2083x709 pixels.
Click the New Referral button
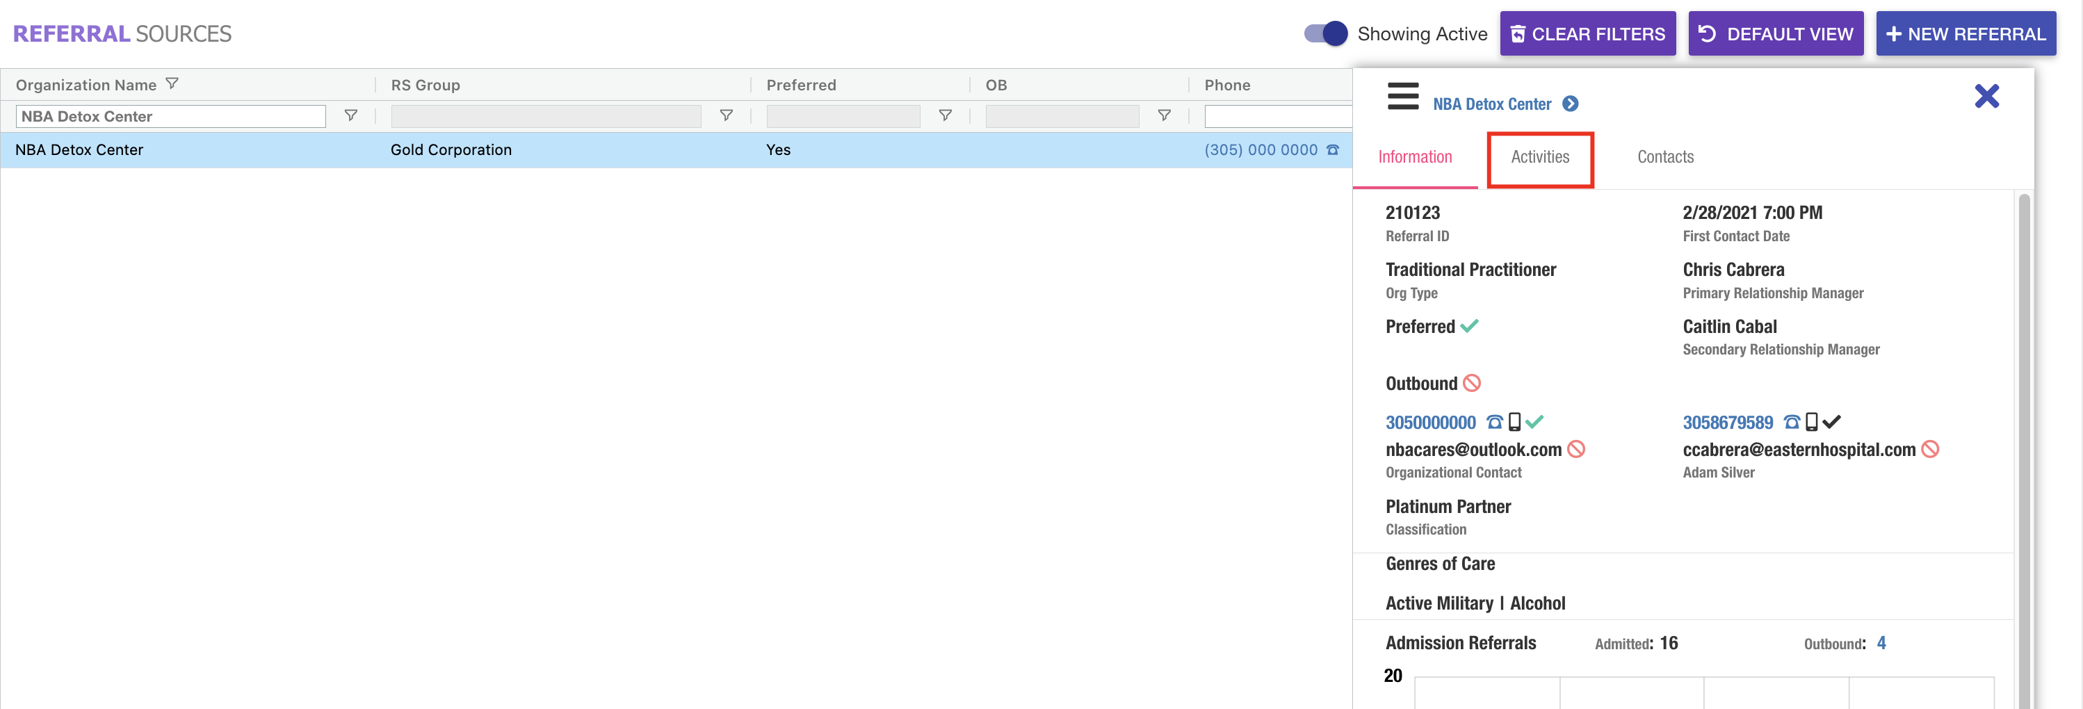click(x=1965, y=34)
